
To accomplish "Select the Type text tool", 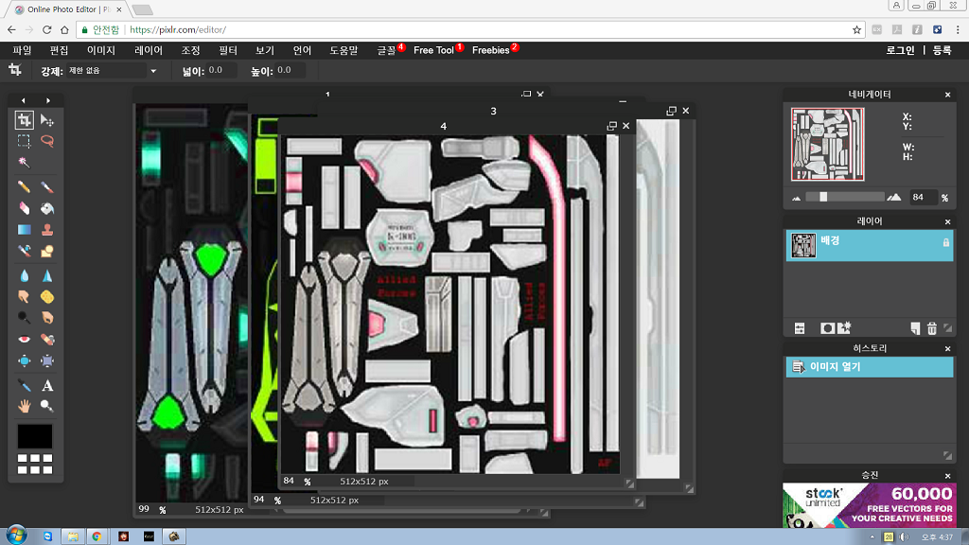I will point(47,386).
